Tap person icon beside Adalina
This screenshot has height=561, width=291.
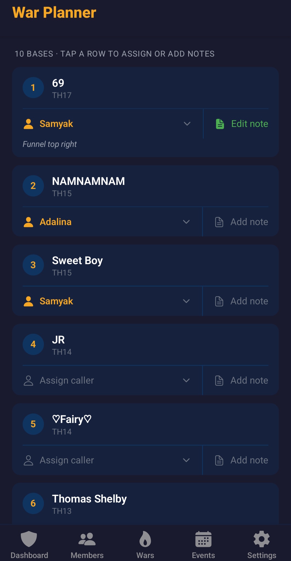click(x=28, y=222)
